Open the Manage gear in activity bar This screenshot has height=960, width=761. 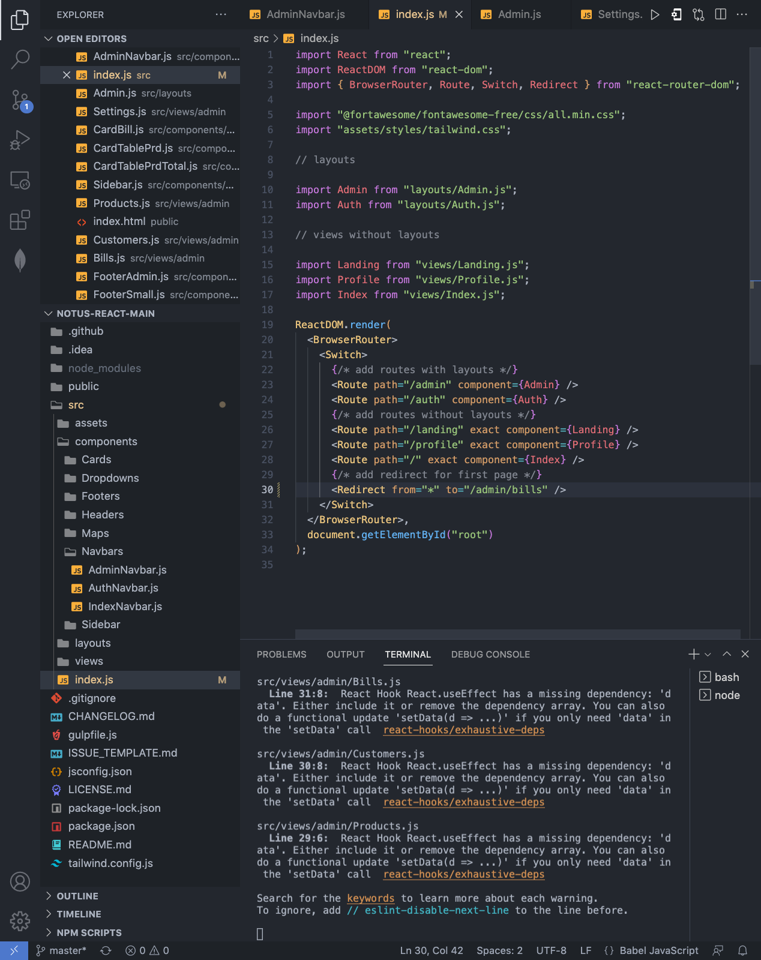[20, 921]
